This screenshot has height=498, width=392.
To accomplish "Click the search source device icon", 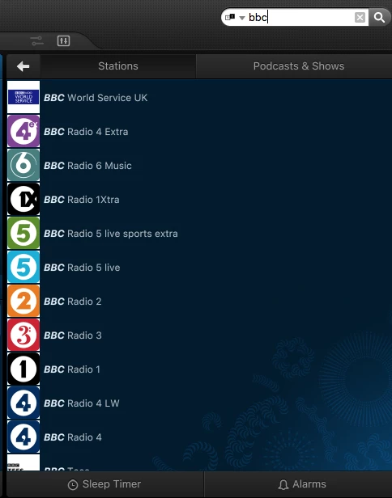I will 230,17.
